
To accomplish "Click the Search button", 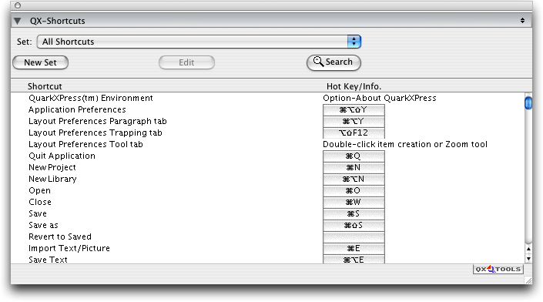I will point(334,62).
